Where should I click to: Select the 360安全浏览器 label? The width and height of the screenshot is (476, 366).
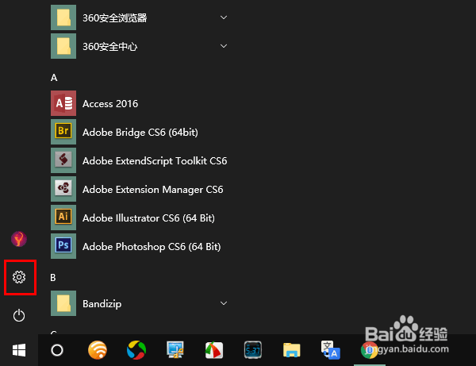point(115,18)
